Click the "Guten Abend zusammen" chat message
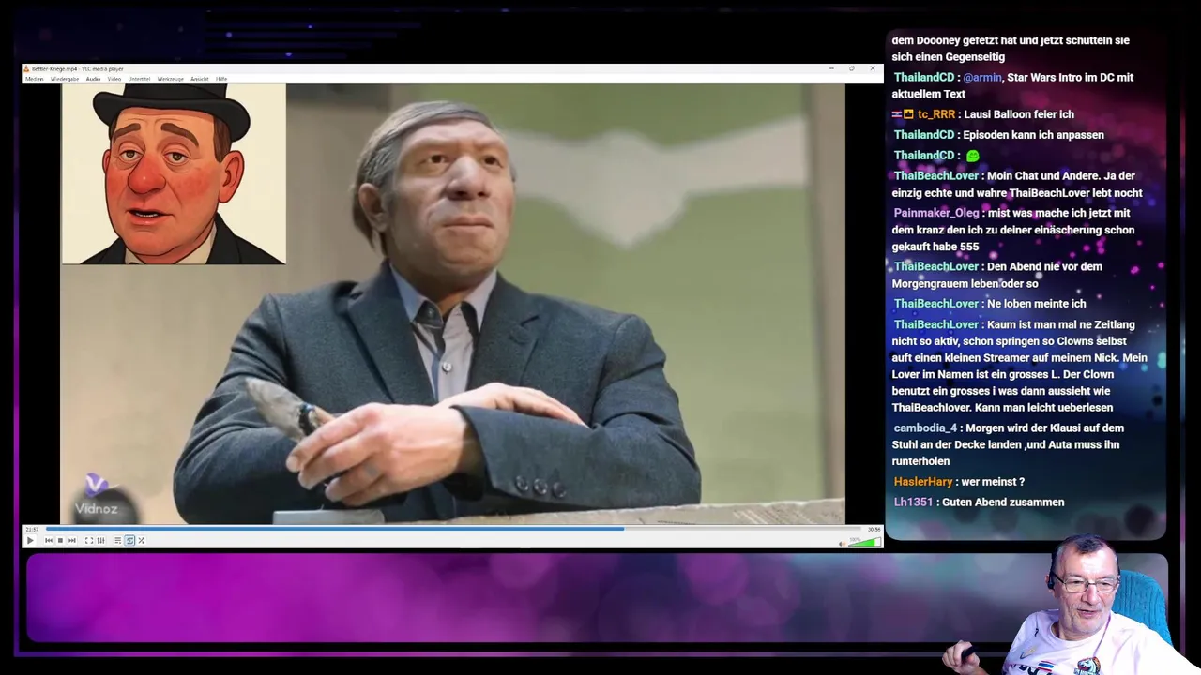Screen dimensions: 1201x675 point(1003,502)
